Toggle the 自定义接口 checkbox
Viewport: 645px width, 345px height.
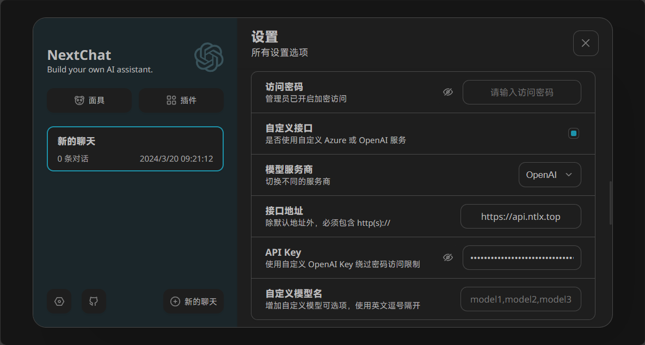tap(574, 133)
